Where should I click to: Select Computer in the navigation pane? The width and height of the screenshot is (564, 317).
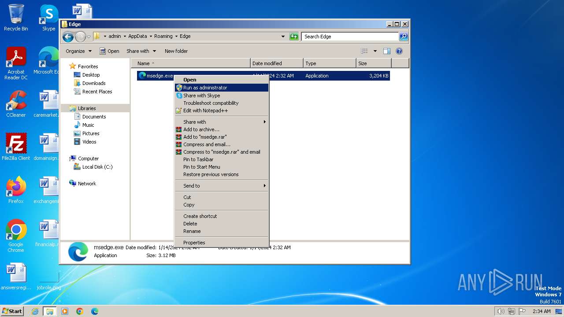[88, 158]
